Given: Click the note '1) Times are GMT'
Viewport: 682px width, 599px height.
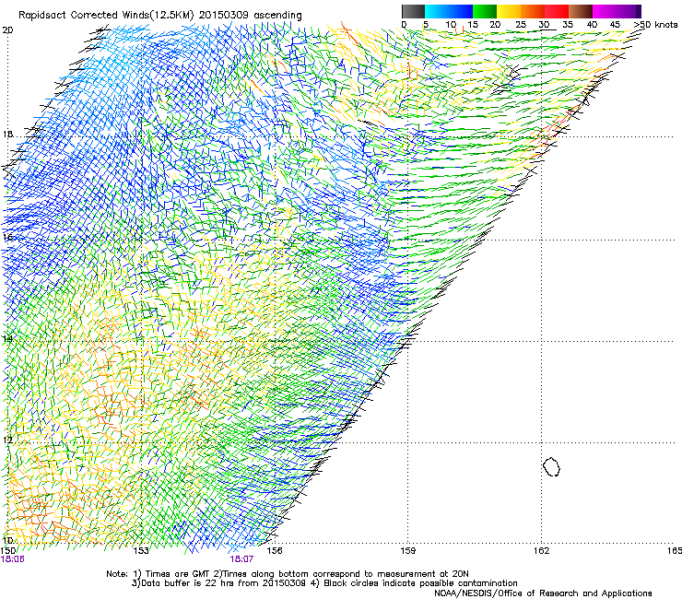Looking at the screenshot, I should 171,574.
